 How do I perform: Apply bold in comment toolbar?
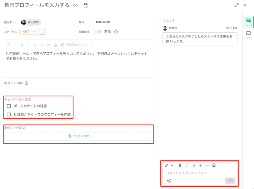click(x=180, y=166)
